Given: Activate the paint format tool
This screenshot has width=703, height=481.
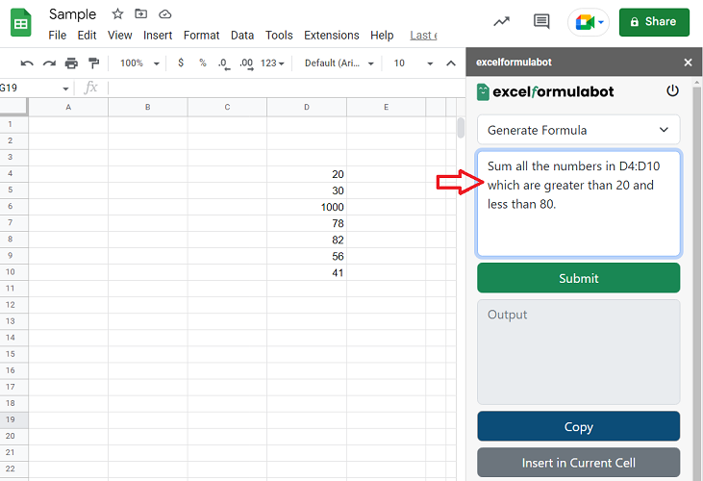Looking at the screenshot, I should point(93,63).
